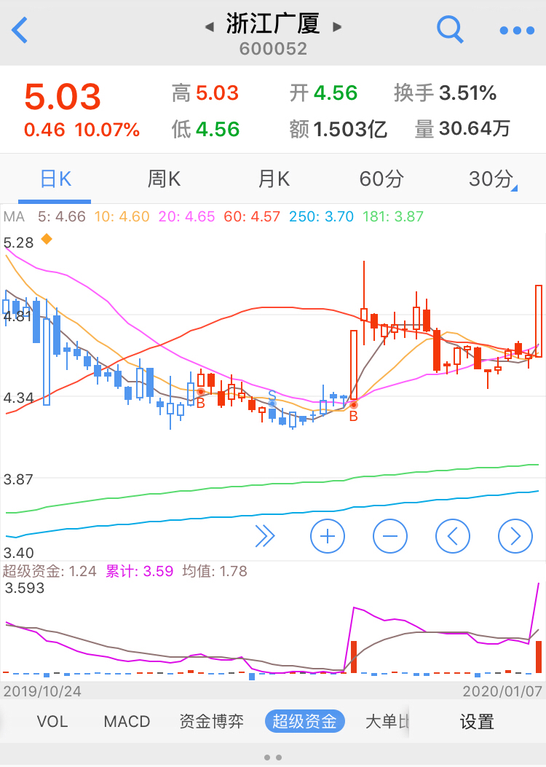Switch to next stock with right triangle
The width and height of the screenshot is (546, 767).
click(337, 27)
